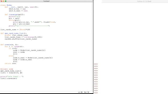Click the 'while(ptr):' line

[15, 20]
